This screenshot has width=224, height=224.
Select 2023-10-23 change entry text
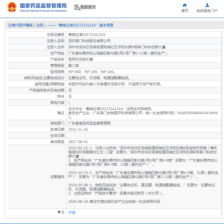click(x=143, y=175)
